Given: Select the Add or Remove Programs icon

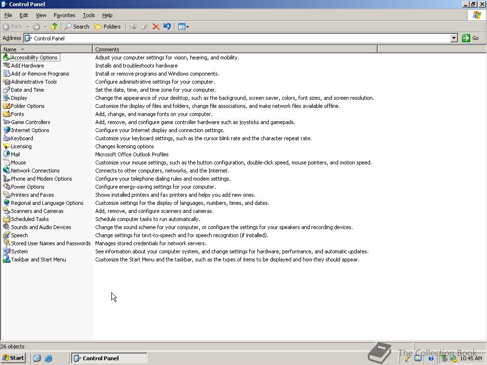Looking at the screenshot, I should point(6,74).
